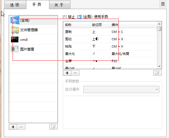The width and height of the screenshot is (169, 138).
Task: Sort by the 助记符 column header
Action: click(100, 25)
